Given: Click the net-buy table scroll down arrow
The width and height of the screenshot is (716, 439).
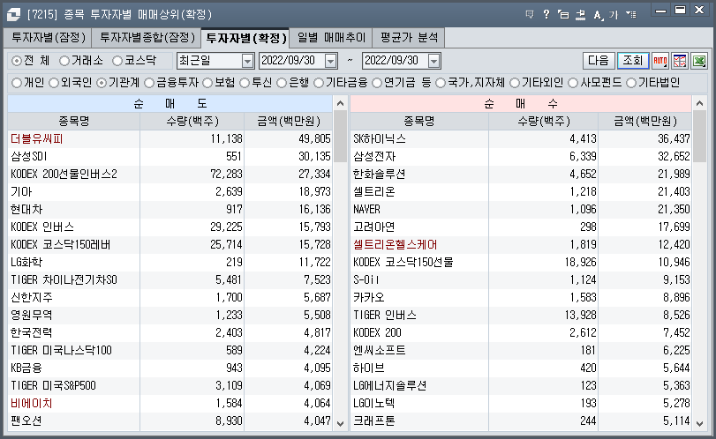Looking at the screenshot, I should [699, 423].
